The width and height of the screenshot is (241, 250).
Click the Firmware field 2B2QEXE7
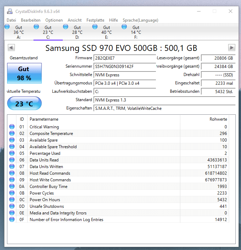[125, 58]
